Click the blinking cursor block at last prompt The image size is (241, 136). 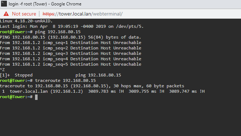[36, 97]
